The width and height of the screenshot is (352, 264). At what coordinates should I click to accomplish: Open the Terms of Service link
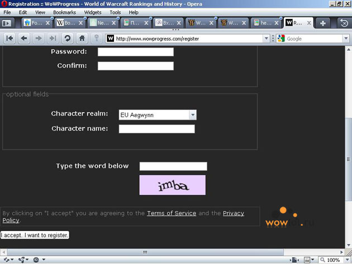(172, 213)
